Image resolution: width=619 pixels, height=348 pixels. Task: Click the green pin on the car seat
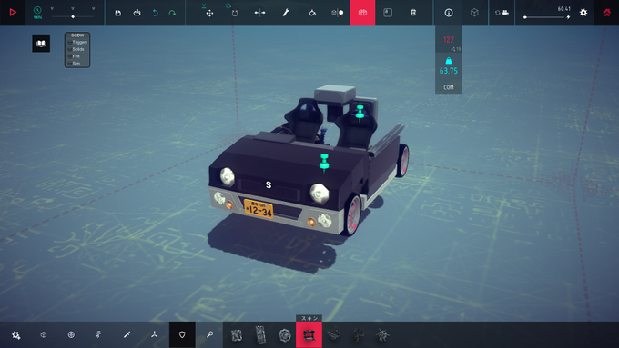[x=360, y=113]
